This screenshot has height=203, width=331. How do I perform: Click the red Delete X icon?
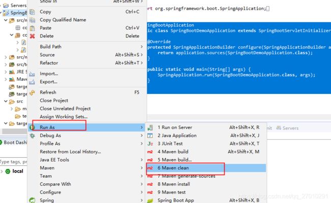(x=32, y=36)
